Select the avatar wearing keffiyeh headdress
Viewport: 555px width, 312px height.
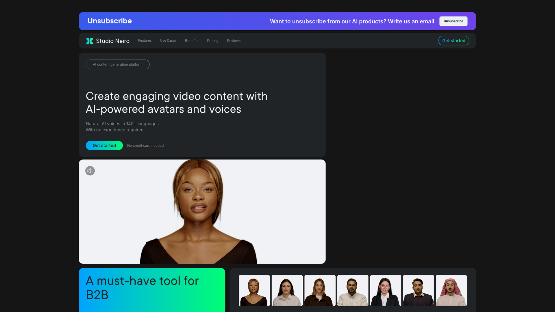(451, 290)
